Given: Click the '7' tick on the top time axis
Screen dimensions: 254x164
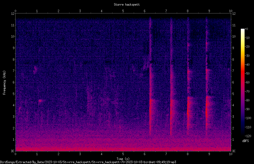Looking at the screenshot, I should coord(166,11).
